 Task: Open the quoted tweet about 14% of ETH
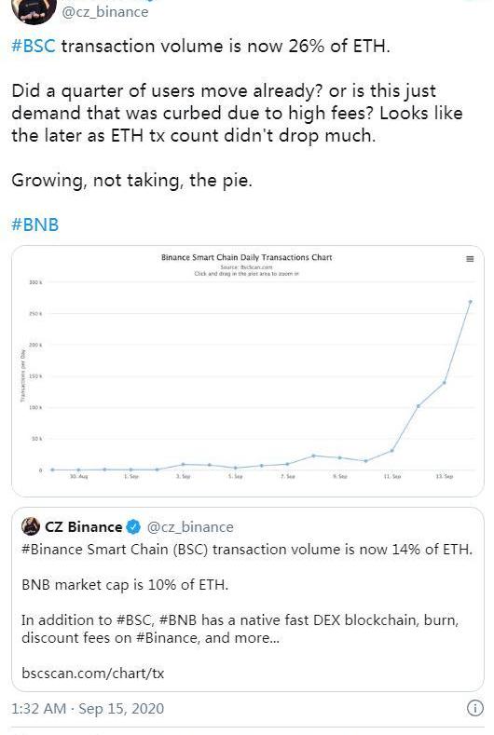[x=247, y=599]
